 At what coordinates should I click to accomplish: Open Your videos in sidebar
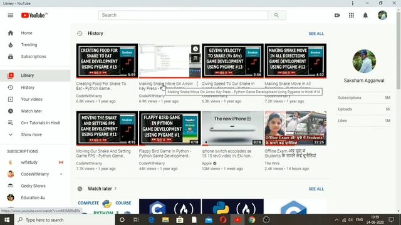coord(35,99)
